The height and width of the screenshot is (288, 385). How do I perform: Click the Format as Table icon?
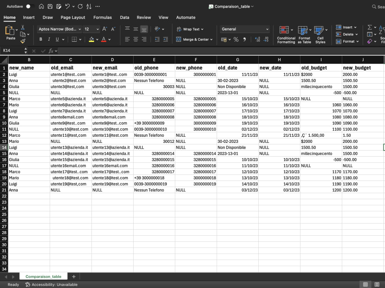tap(303, 30)
